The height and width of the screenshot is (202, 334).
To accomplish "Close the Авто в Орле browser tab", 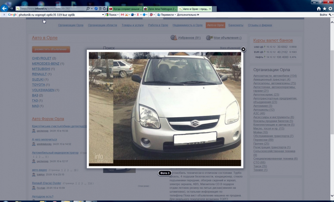I will 210,9.
